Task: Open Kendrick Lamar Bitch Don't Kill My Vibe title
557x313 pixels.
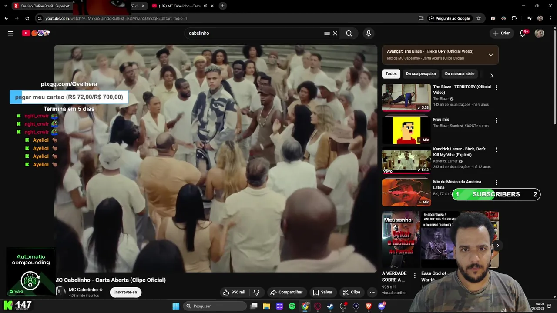Action: (x=459, y=152)
